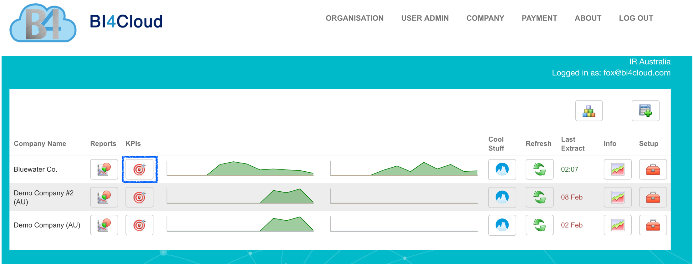Open KPIs target icon for Bluewater Co.
693x265 pixels.
[x=140, y=169]
